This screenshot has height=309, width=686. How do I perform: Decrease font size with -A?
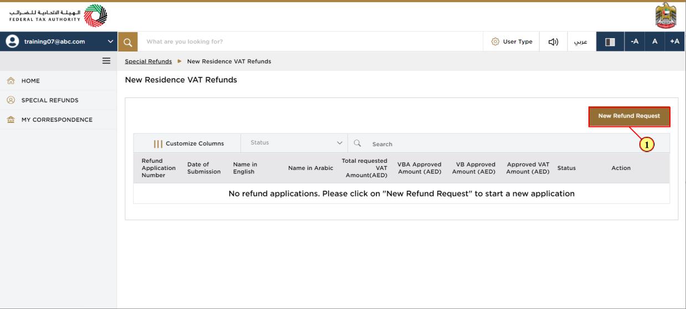click(634, 42)
